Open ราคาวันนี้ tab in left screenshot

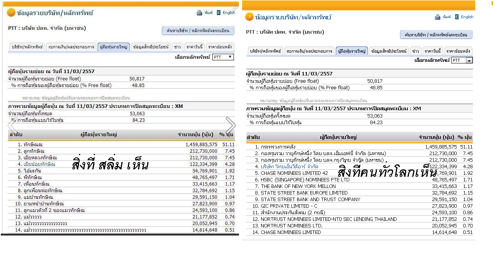click(194, 47)
